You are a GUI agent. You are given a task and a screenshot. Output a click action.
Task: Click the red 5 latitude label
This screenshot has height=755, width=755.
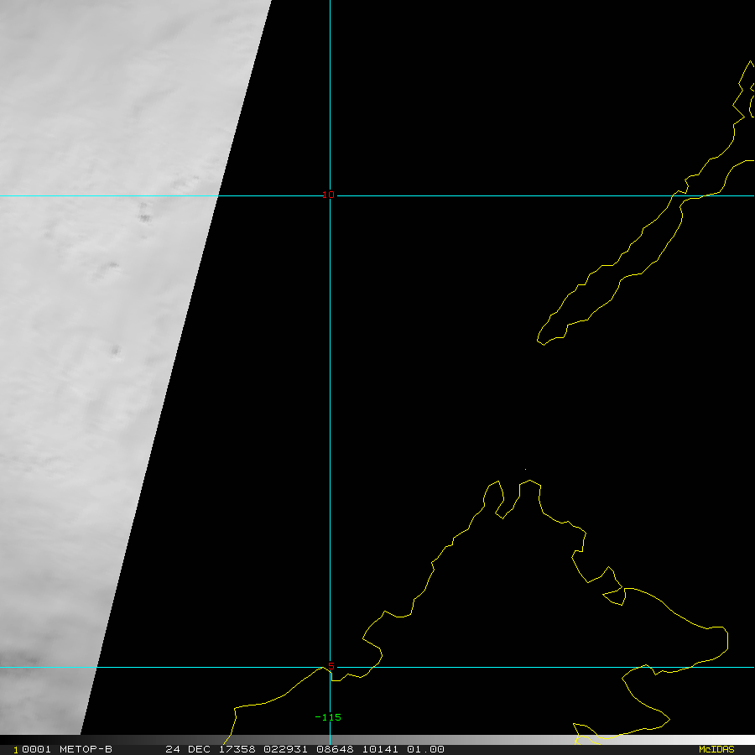pos(331,666)
